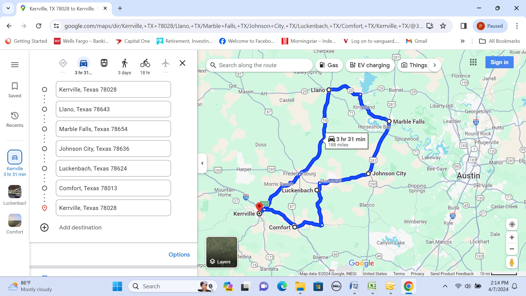Bookmark this page with the star icon
The image size is (526, 296).
(x=443, y=26)
